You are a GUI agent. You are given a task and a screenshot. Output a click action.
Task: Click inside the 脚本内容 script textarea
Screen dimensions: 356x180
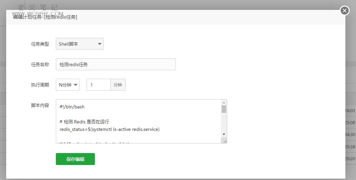(x=138, y=121)
